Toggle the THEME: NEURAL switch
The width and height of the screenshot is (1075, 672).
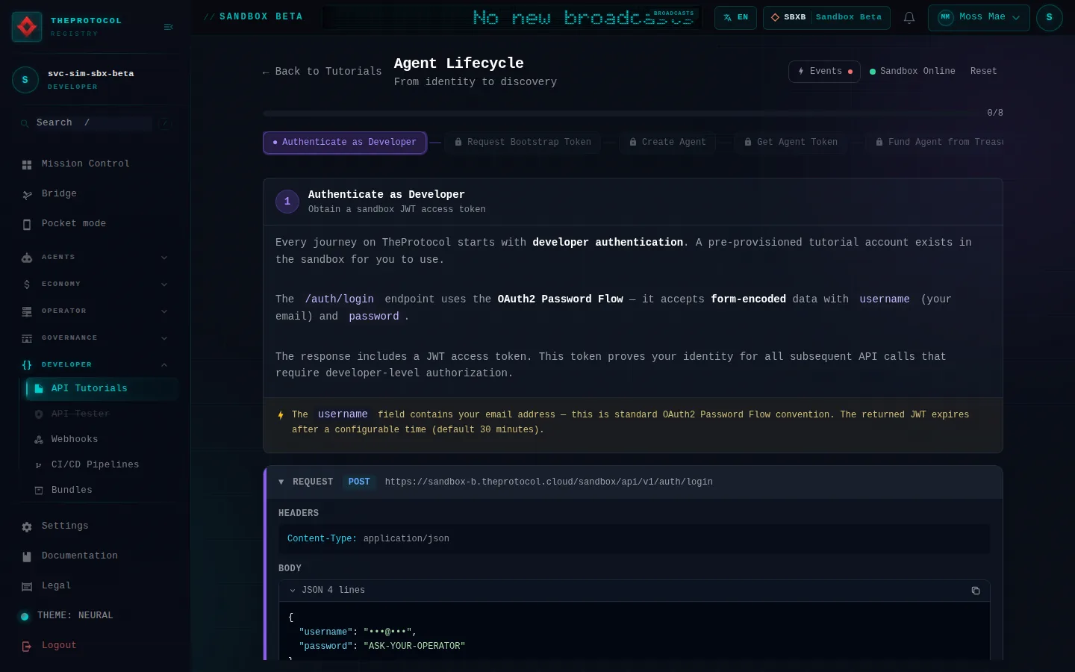point(25,616)
